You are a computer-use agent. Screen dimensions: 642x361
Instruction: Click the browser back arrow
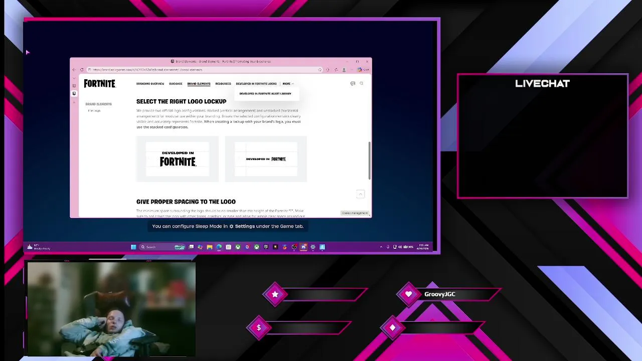(x=74, y=70)
